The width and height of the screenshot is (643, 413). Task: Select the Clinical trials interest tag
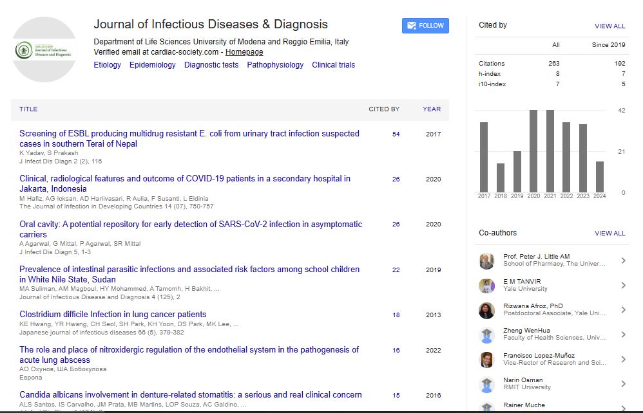coord(333,65)
